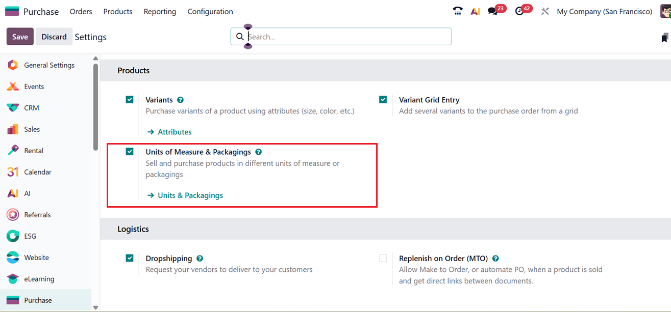Open the Orders menu
This screenshot has width=671, height=312.
pyautogui.click(x=81, y=11)
